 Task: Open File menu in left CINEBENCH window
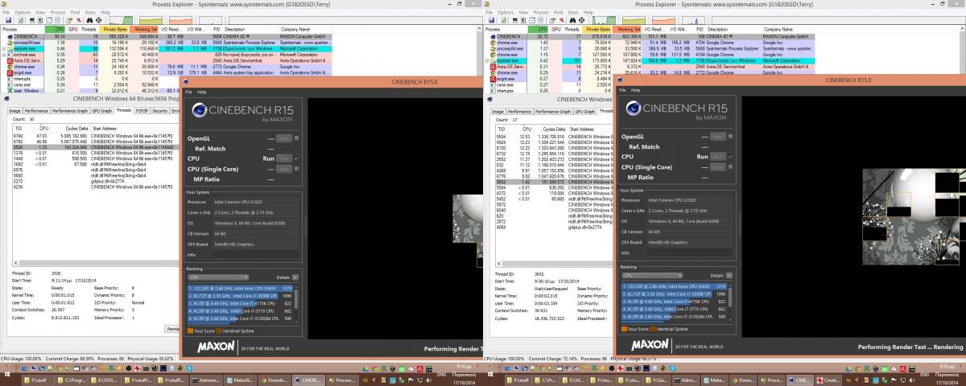[x=189, y=92]
